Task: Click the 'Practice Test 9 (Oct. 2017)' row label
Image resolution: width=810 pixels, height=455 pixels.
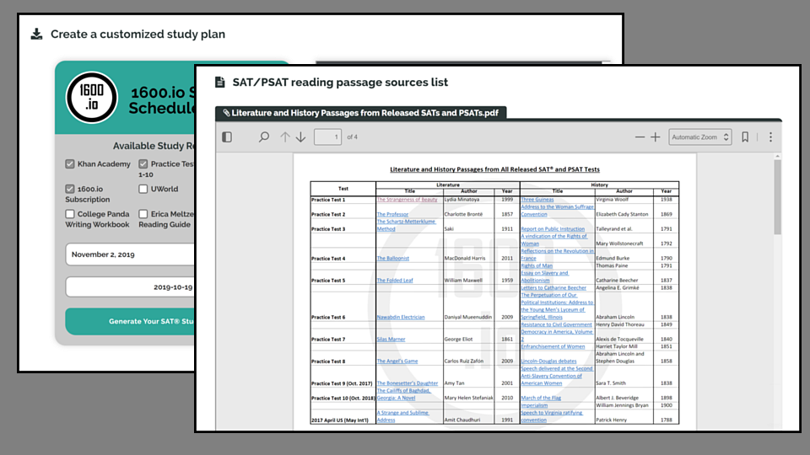Action: click(x=342, y=383)
